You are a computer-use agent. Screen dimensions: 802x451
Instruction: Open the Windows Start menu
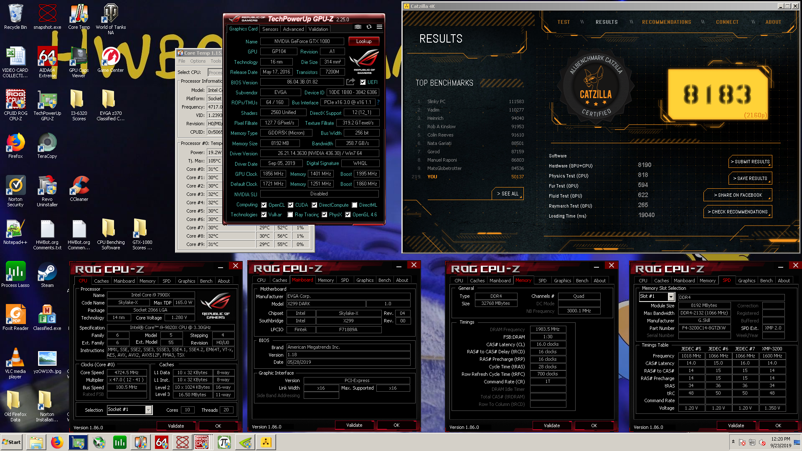(x=12, y=442)
